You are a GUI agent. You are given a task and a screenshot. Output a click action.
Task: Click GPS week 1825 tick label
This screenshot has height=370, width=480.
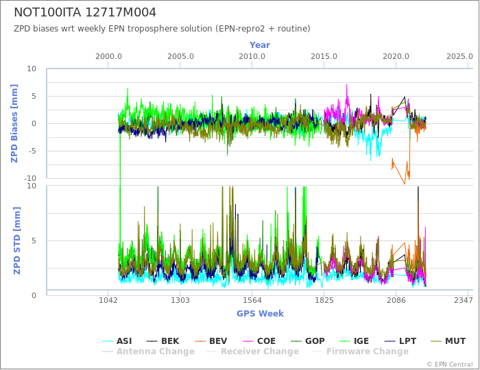324,300
